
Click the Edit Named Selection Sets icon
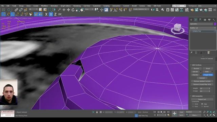[x=130, y=10]
